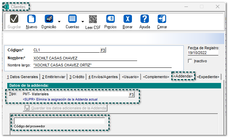Click the SUPR Elimina la asignación text
Image resolution: width=229 pixels, height=138 pixels.
point(60,99)
